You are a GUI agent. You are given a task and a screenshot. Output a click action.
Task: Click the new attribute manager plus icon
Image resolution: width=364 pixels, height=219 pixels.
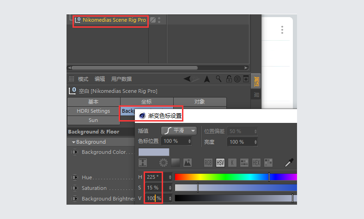click(x=246, y=79)
